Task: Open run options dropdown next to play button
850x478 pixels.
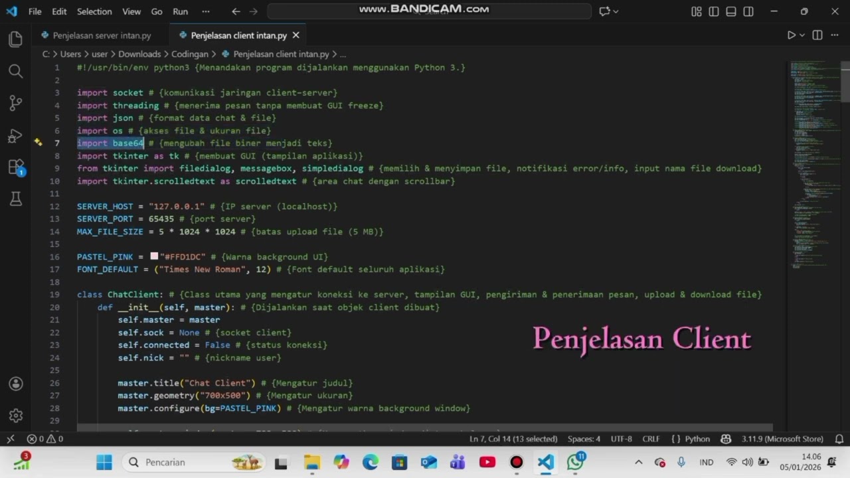Action: (802, 35)
